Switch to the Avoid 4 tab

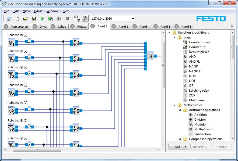141,27
